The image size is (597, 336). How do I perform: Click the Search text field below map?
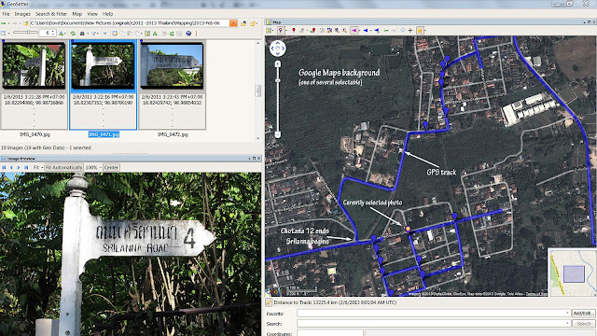434,324
